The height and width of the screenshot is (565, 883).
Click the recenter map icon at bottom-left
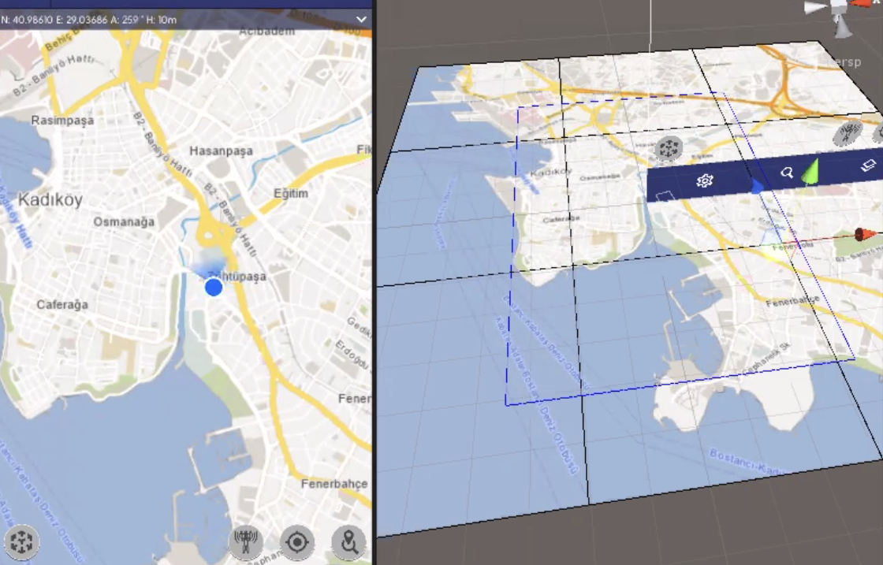(x=21, y=541)
